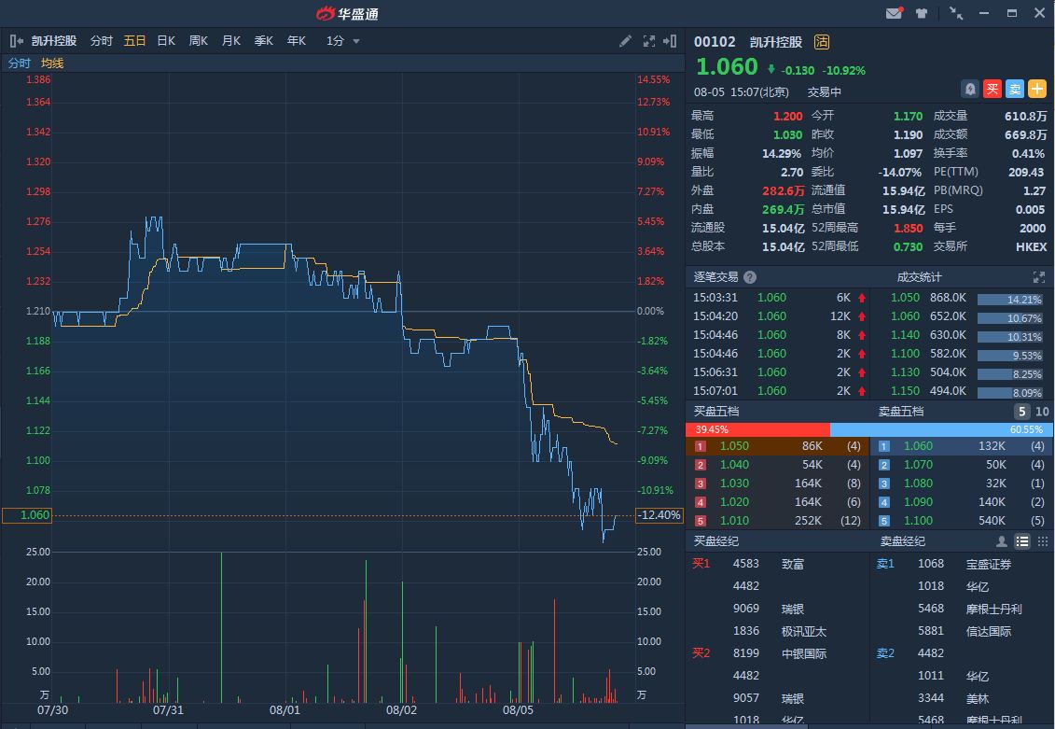Toggle the 分时 line indicator
1055x729 pixels.
coord(19,63)
